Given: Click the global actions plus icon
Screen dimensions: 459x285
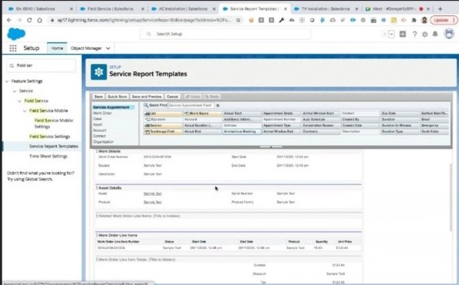Looking at the screenshot, I should click(403, 34).
